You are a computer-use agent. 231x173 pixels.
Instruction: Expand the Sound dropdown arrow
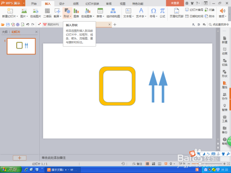[x=226, y=16]
